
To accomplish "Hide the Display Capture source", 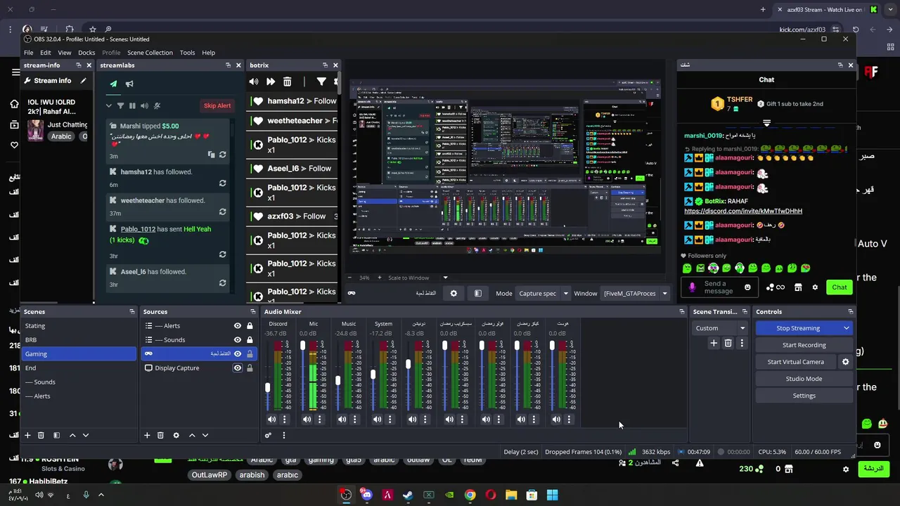I will 238,368.
